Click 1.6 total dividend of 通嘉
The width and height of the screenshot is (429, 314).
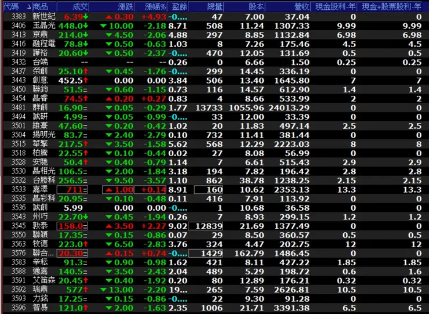(415, 271)
